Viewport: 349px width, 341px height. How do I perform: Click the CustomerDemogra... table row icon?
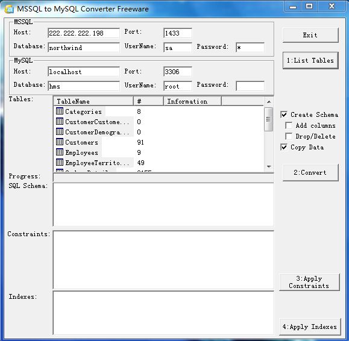click(x=60, y=131)
